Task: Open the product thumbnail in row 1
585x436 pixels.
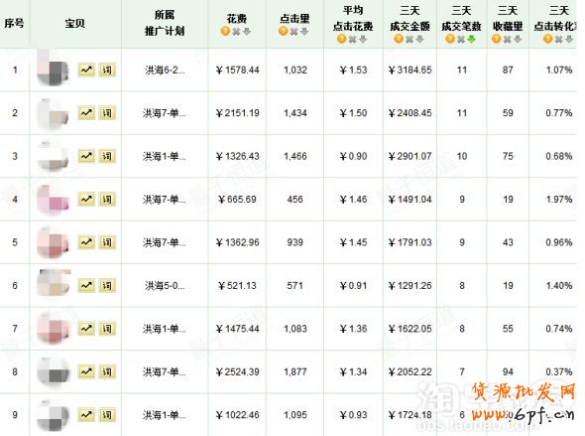Action: pos(54,69)
